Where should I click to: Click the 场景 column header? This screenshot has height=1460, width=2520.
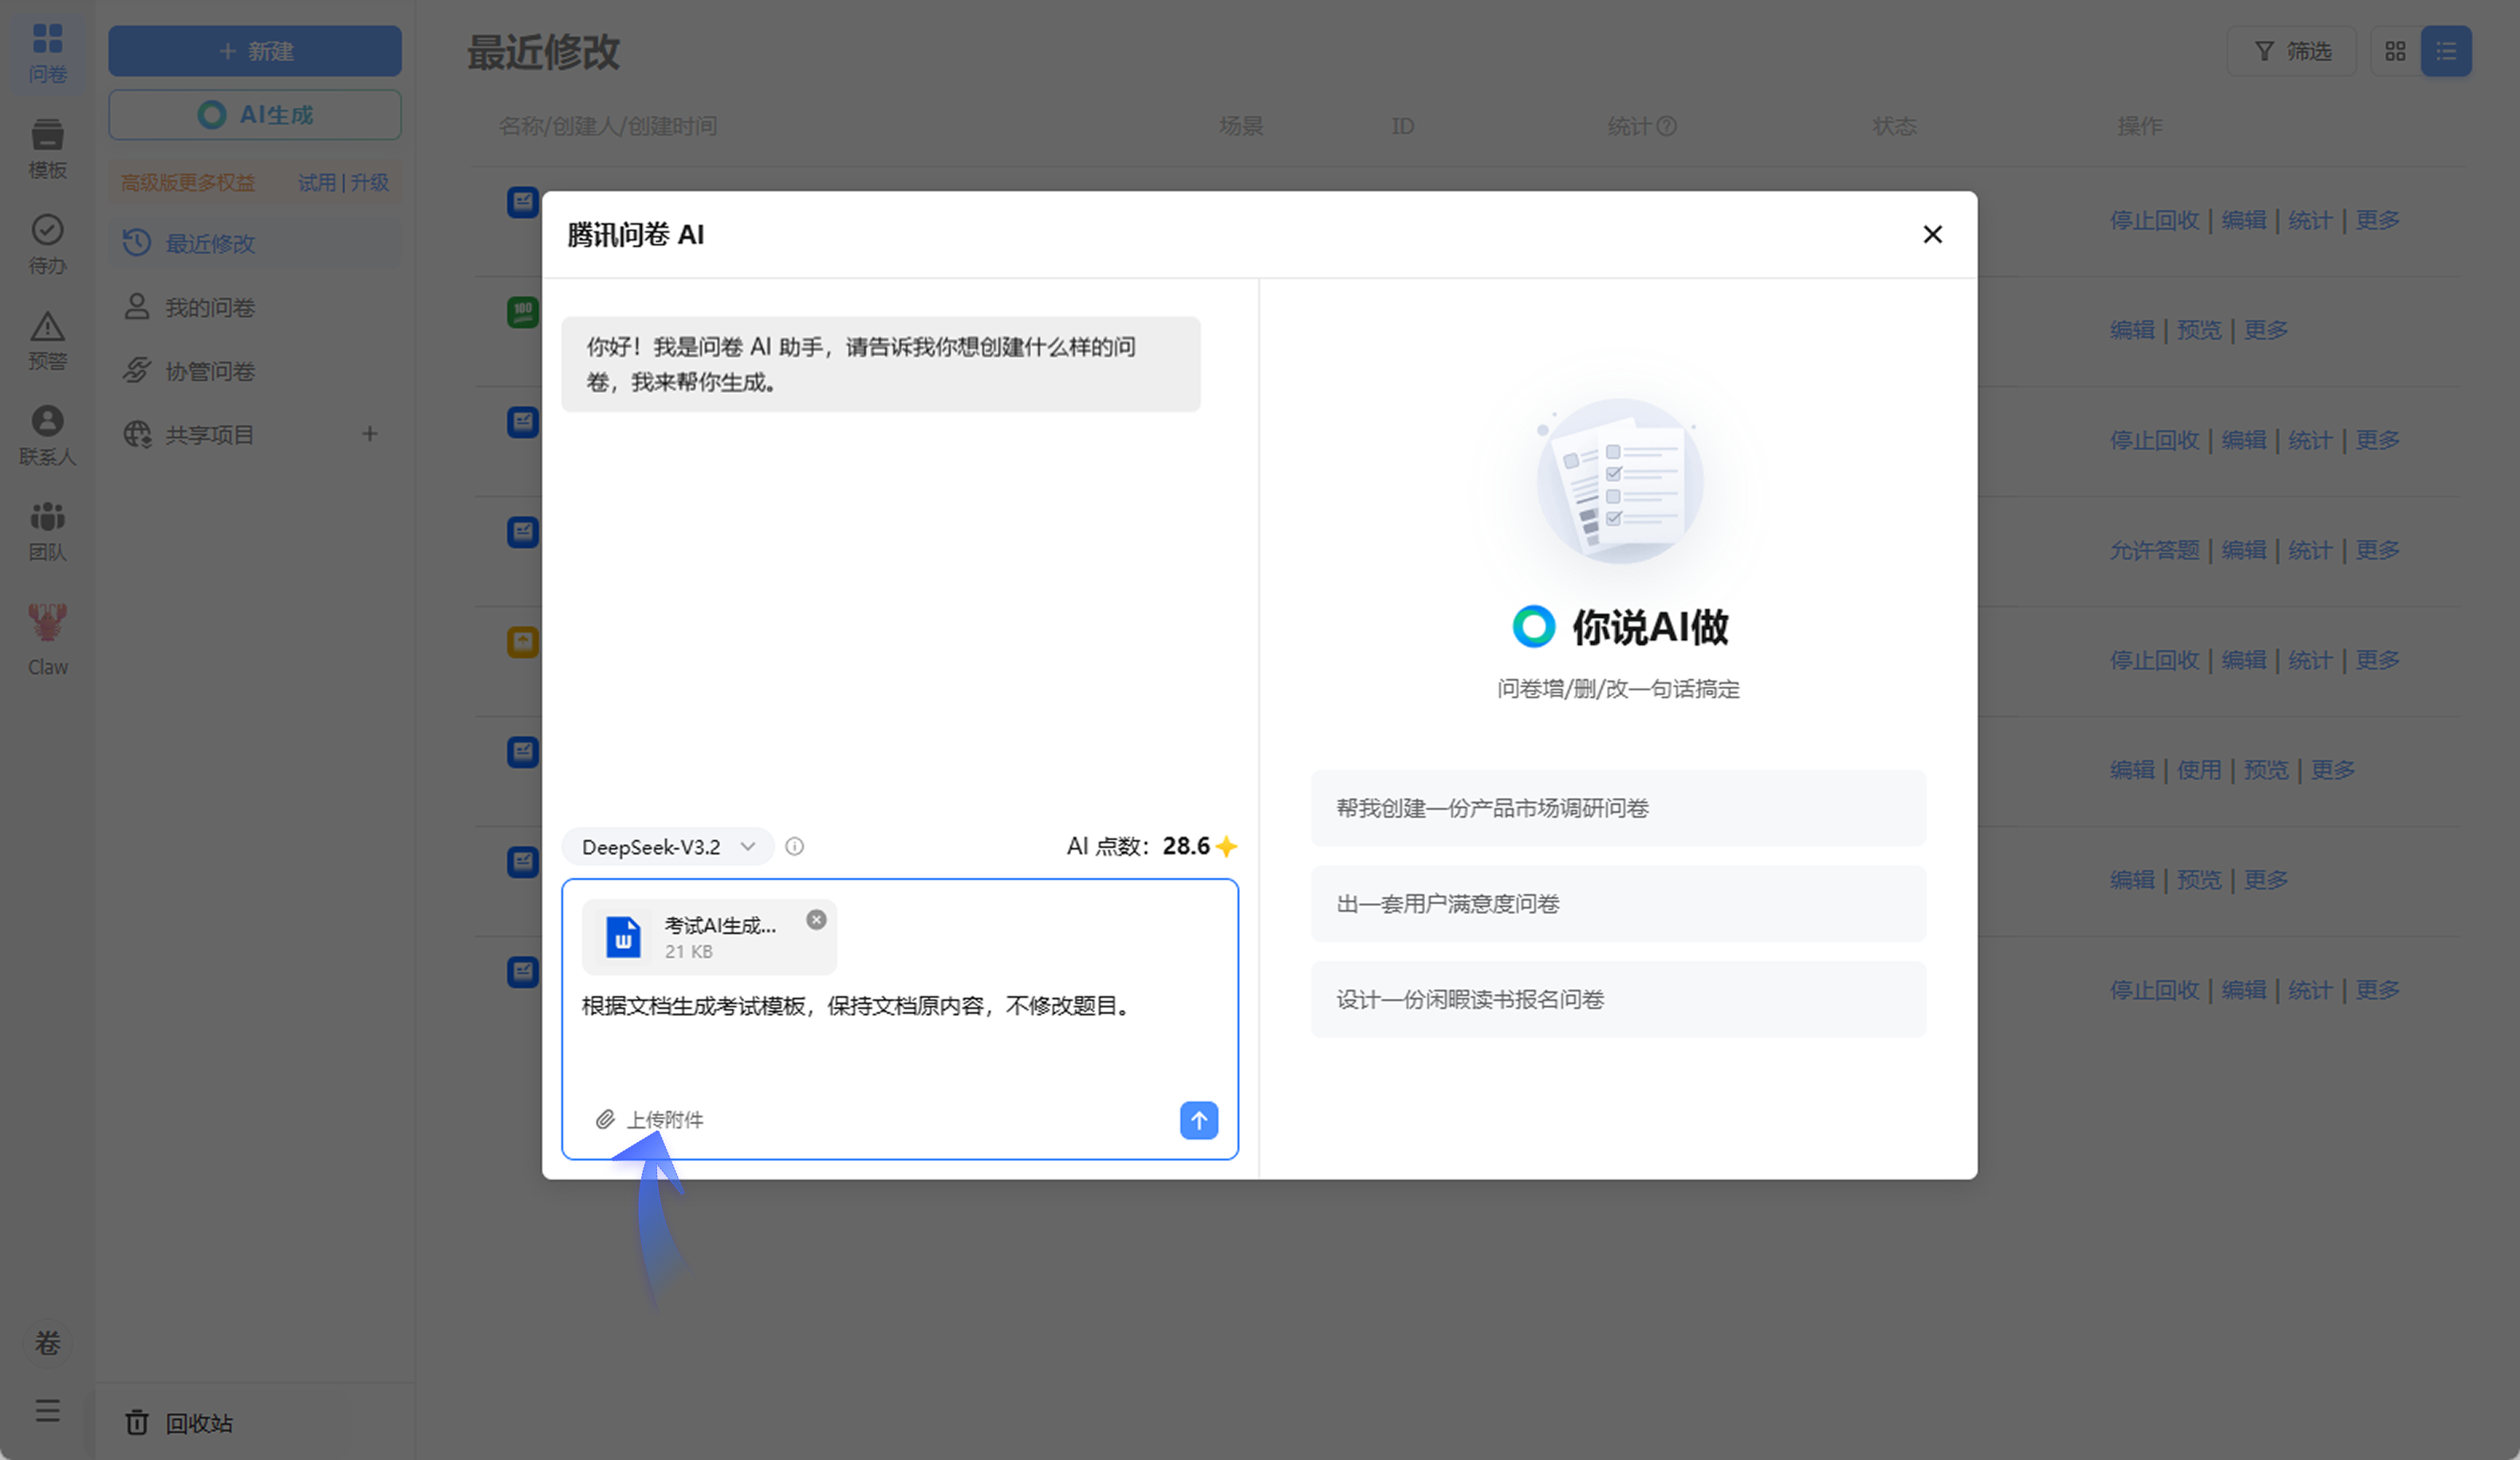pyautogui.click(x=1241, y=126)
